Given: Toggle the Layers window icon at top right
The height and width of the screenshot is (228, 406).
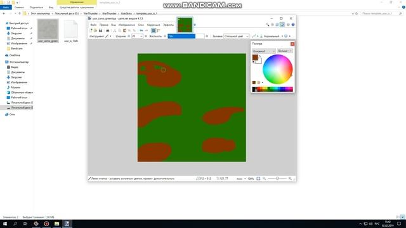Looking at the screenshot, I should (277, 25).
